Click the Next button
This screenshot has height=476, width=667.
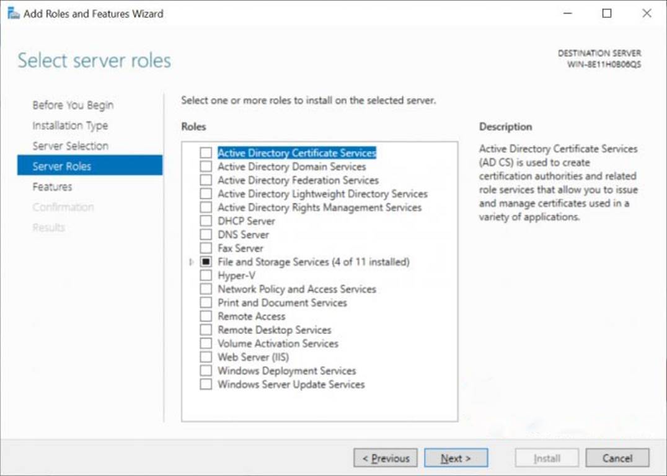tap(456, 458)
